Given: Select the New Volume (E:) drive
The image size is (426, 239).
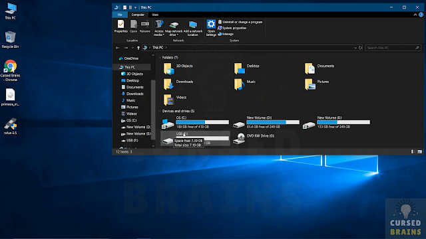Looking at the screenshot, I should coord(336,122).
